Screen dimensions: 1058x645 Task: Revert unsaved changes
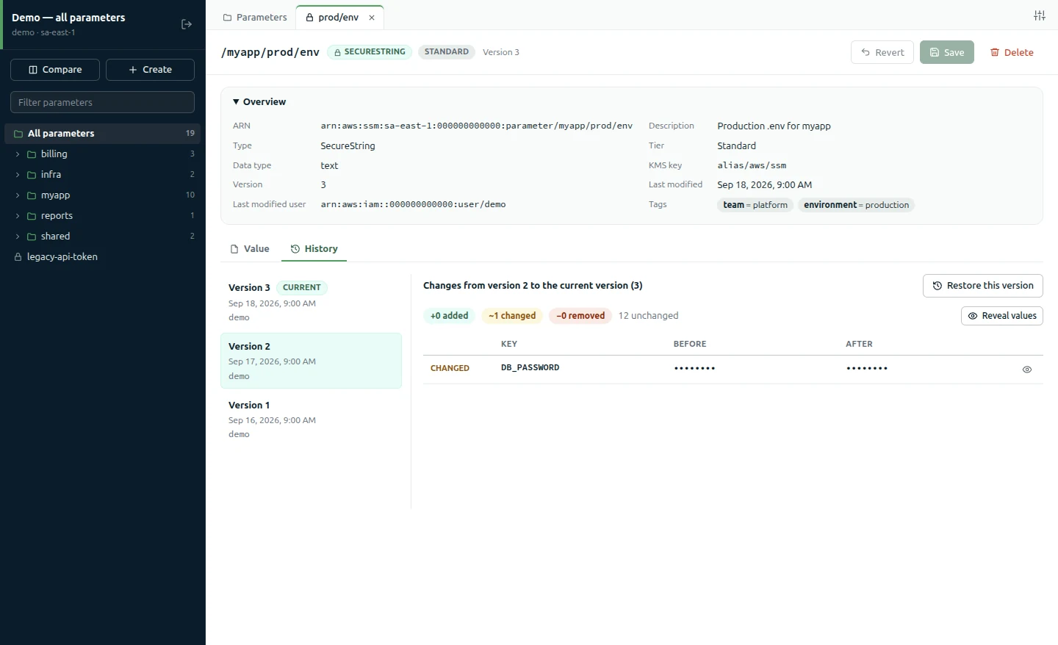click(x=882, y=52)
